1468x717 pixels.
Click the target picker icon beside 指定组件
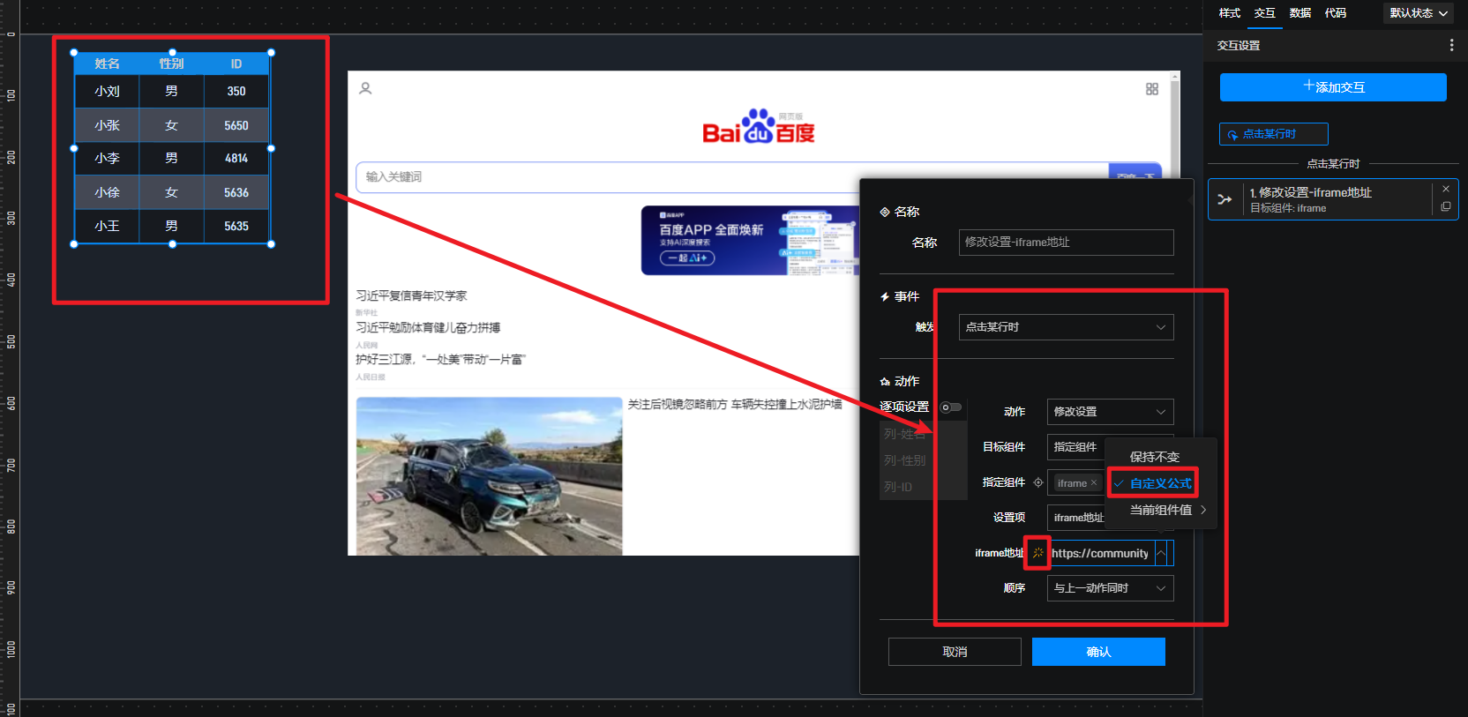1038,482
